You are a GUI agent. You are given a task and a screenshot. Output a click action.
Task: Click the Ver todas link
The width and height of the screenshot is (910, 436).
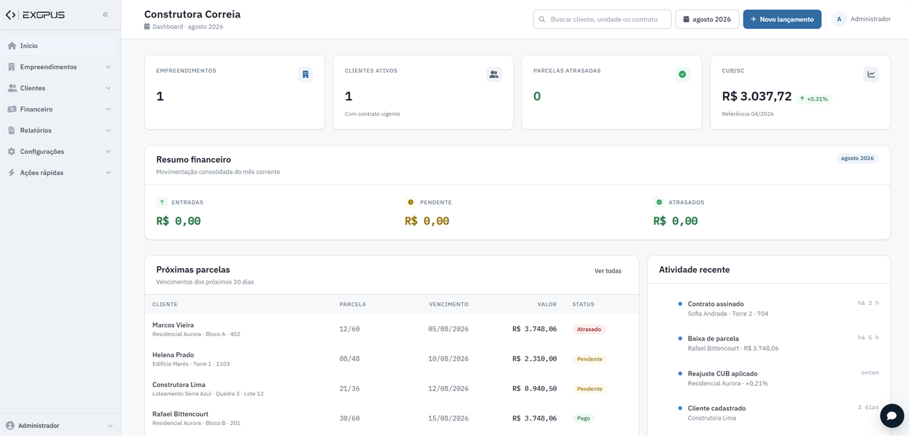608,271
